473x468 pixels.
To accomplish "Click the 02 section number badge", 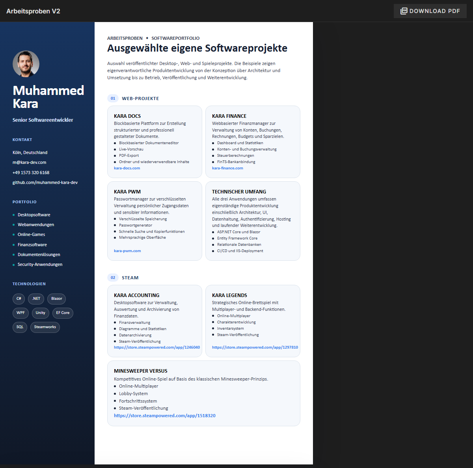I will click(x=113, y=278).
